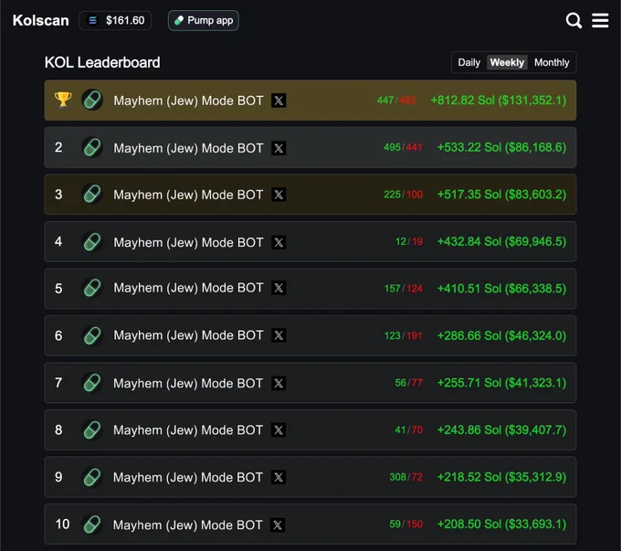Open X profile icon in rank 5 row
Viewport: 621px width, 551px height.
click(279, 288)
